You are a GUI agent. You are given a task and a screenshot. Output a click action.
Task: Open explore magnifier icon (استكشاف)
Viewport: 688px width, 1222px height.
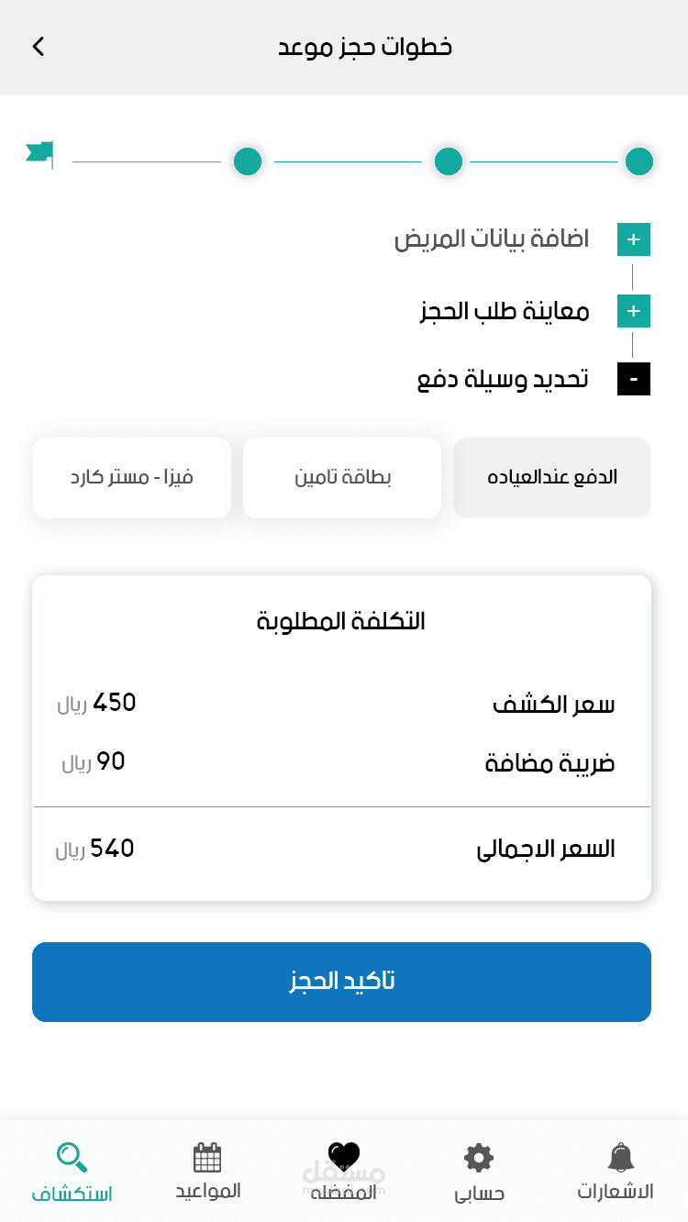pos(72,1158)
